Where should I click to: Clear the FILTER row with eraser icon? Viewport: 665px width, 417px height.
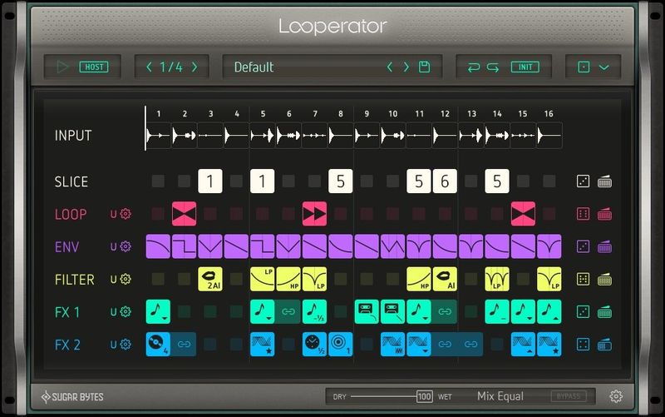[x=604, y=279]
